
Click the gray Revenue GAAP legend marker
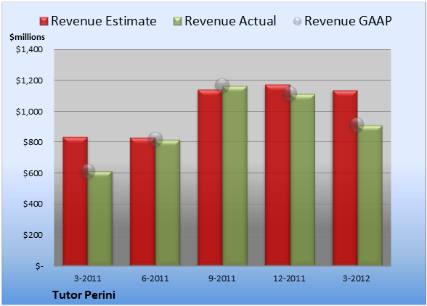coord(298,21)
